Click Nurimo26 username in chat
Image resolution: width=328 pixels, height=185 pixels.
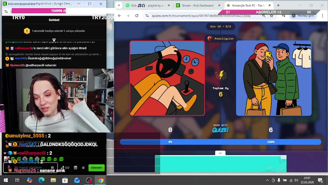17,65
